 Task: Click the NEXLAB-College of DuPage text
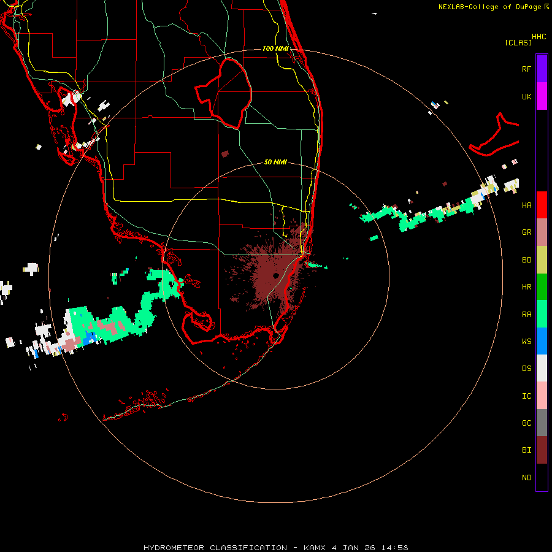pos(489,7)
